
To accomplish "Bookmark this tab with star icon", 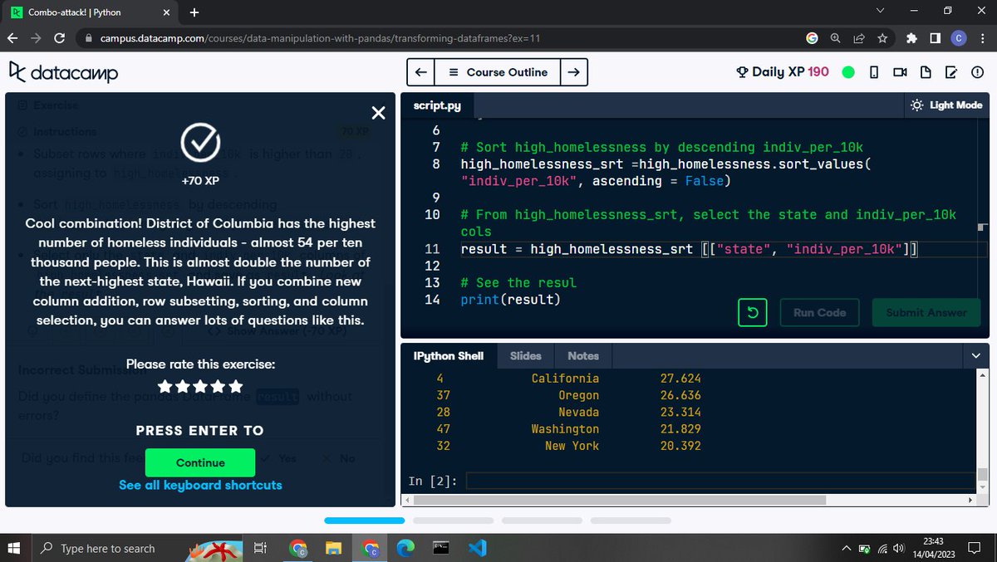I will coord(882,38).
